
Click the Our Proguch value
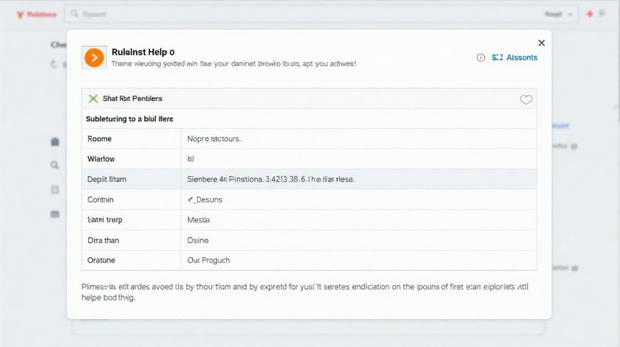coord(208,260)
